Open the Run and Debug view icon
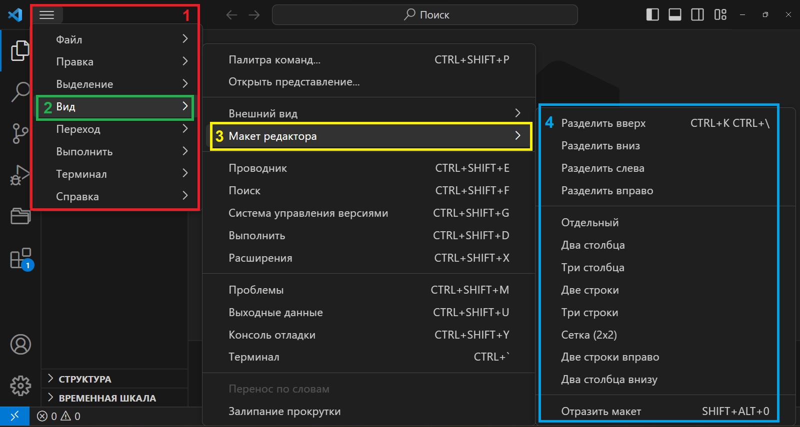This screenshot has height=427, width=800. (x=20, y=176)
